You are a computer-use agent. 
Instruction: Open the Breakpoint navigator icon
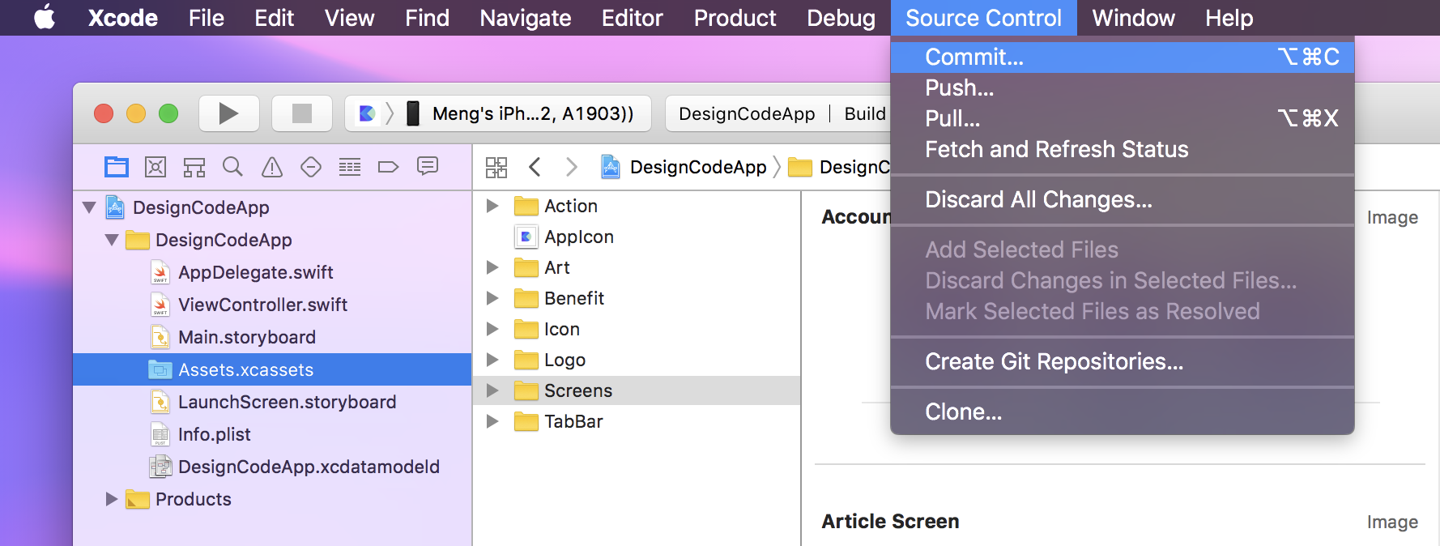(389, 167)
